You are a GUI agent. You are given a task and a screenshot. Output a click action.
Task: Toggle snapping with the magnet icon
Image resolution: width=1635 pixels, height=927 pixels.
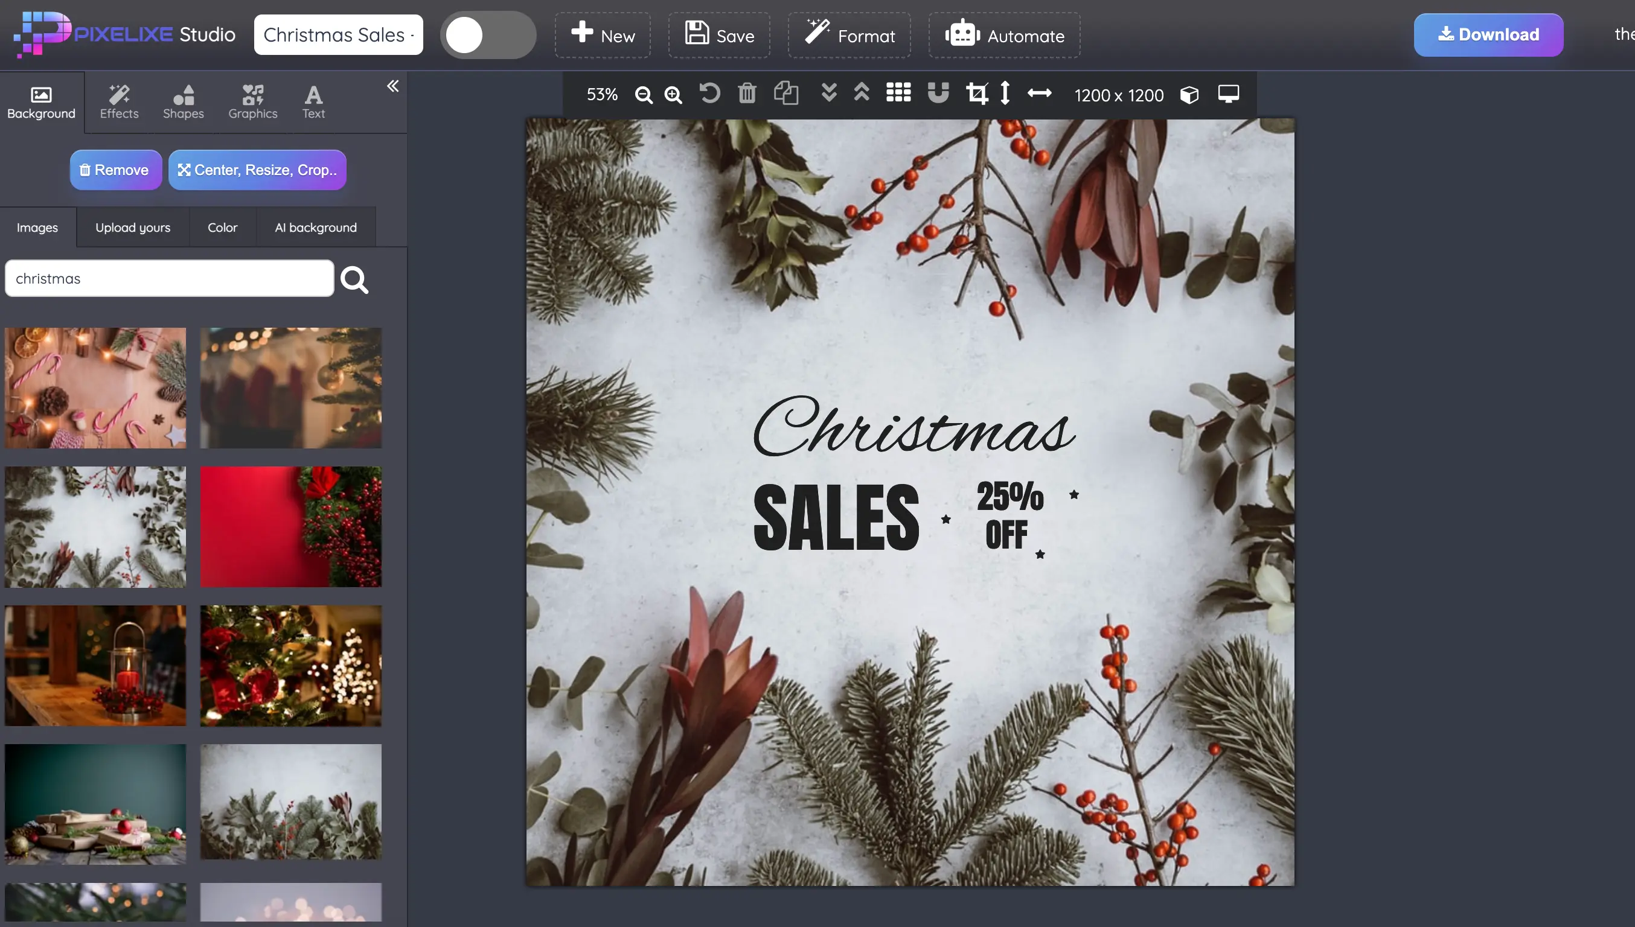point(938,94)
